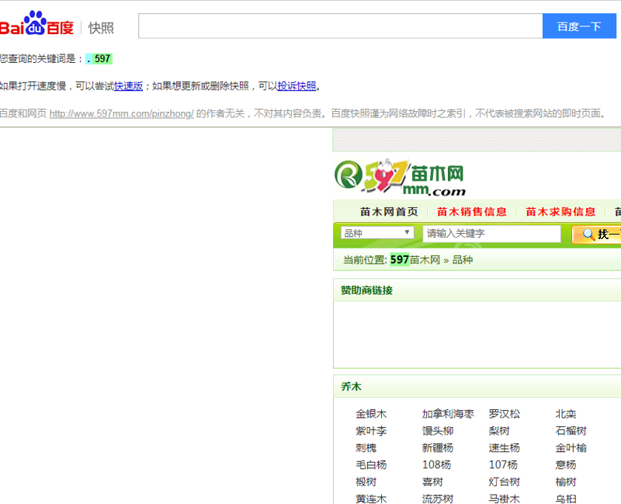Screen dimensions: 621x504
Task: Open the 喜树 variety link
Action: (432, 482)
